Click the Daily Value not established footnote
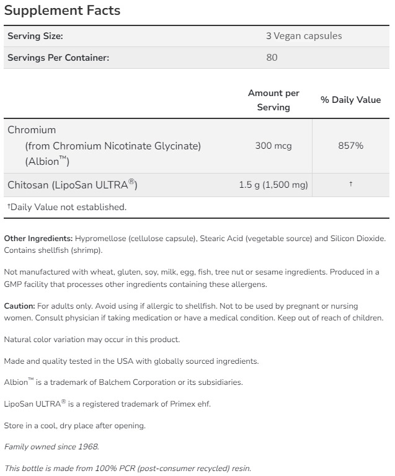Image resolution: width=395 pixels, height=476 pixels. [x=66, y=207]
